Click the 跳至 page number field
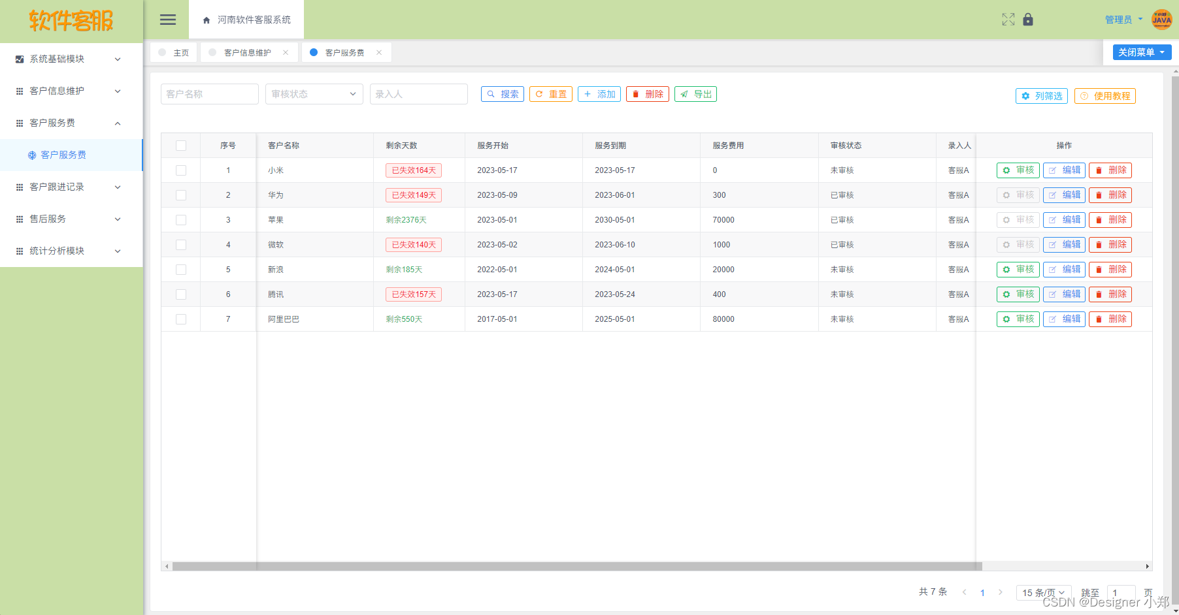1179x615 pixels. [x=1121, y=592]
